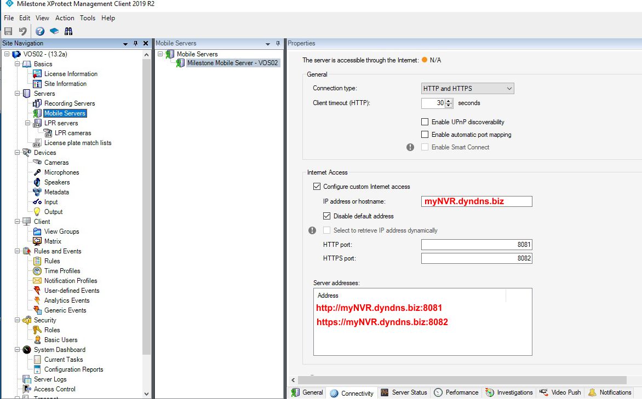Click the Metadata icon

[37, 192]
